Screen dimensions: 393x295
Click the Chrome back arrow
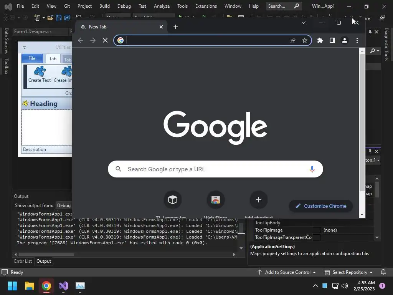tap(81, 40)
